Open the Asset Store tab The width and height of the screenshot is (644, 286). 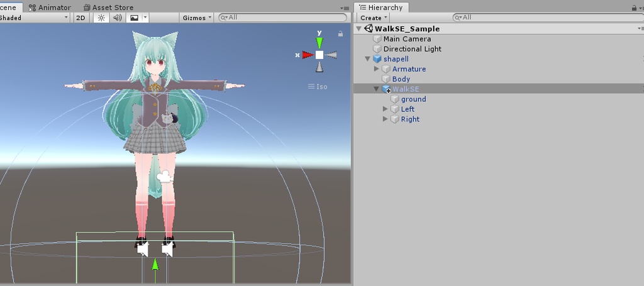tap(108, 8)
